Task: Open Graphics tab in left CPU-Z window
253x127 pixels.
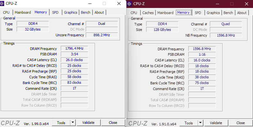Action: (x=70, y=12)
